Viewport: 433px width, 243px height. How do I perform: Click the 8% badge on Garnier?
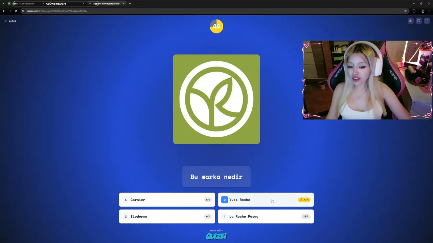point(208,200)
